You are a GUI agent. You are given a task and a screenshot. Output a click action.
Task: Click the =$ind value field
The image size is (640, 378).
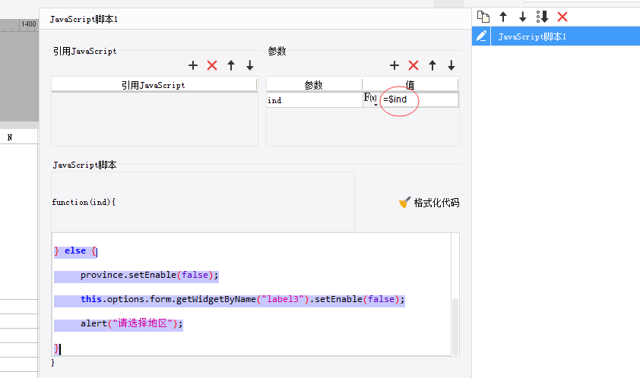419,99
